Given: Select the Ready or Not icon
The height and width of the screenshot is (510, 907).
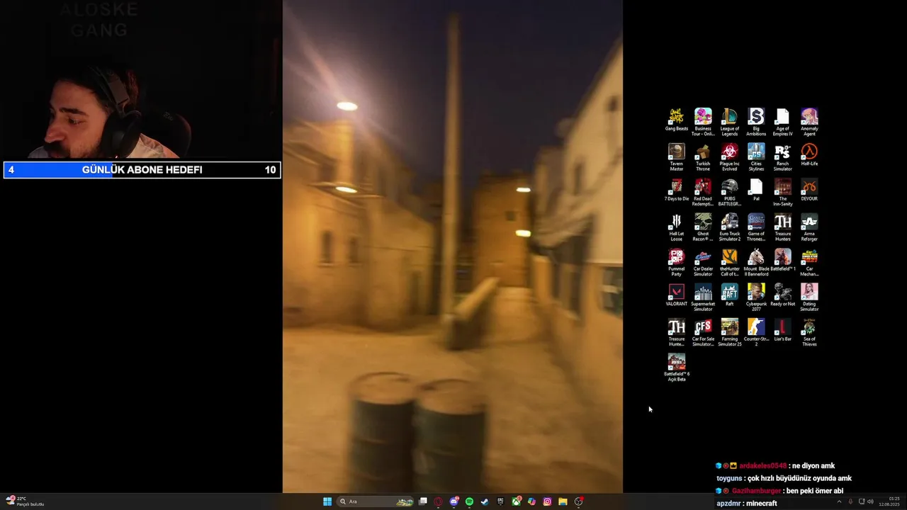Looking at the screenshot, I should point(782,295).
